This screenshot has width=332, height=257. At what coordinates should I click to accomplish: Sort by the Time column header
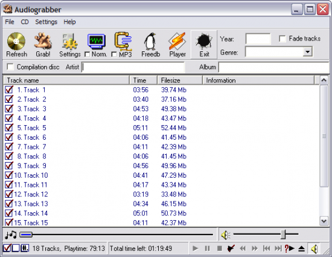pyautogui.click(x=143, y=80)
